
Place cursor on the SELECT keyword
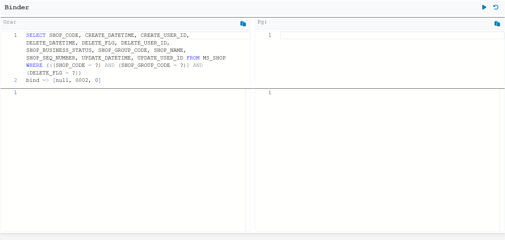pos(36,35)
